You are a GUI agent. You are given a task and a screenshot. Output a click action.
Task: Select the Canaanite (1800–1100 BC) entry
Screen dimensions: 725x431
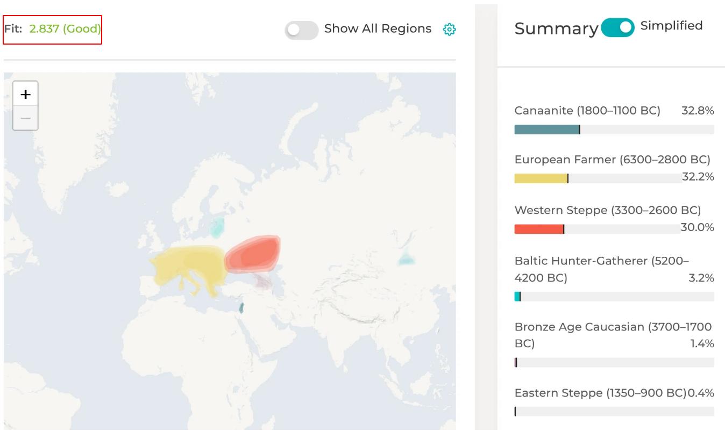pyautogui.click(x=587, y=111)
